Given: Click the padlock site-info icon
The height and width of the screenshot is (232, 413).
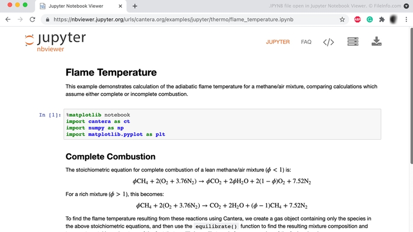Looking at the screenshot, I should click(x=47, y=20).
